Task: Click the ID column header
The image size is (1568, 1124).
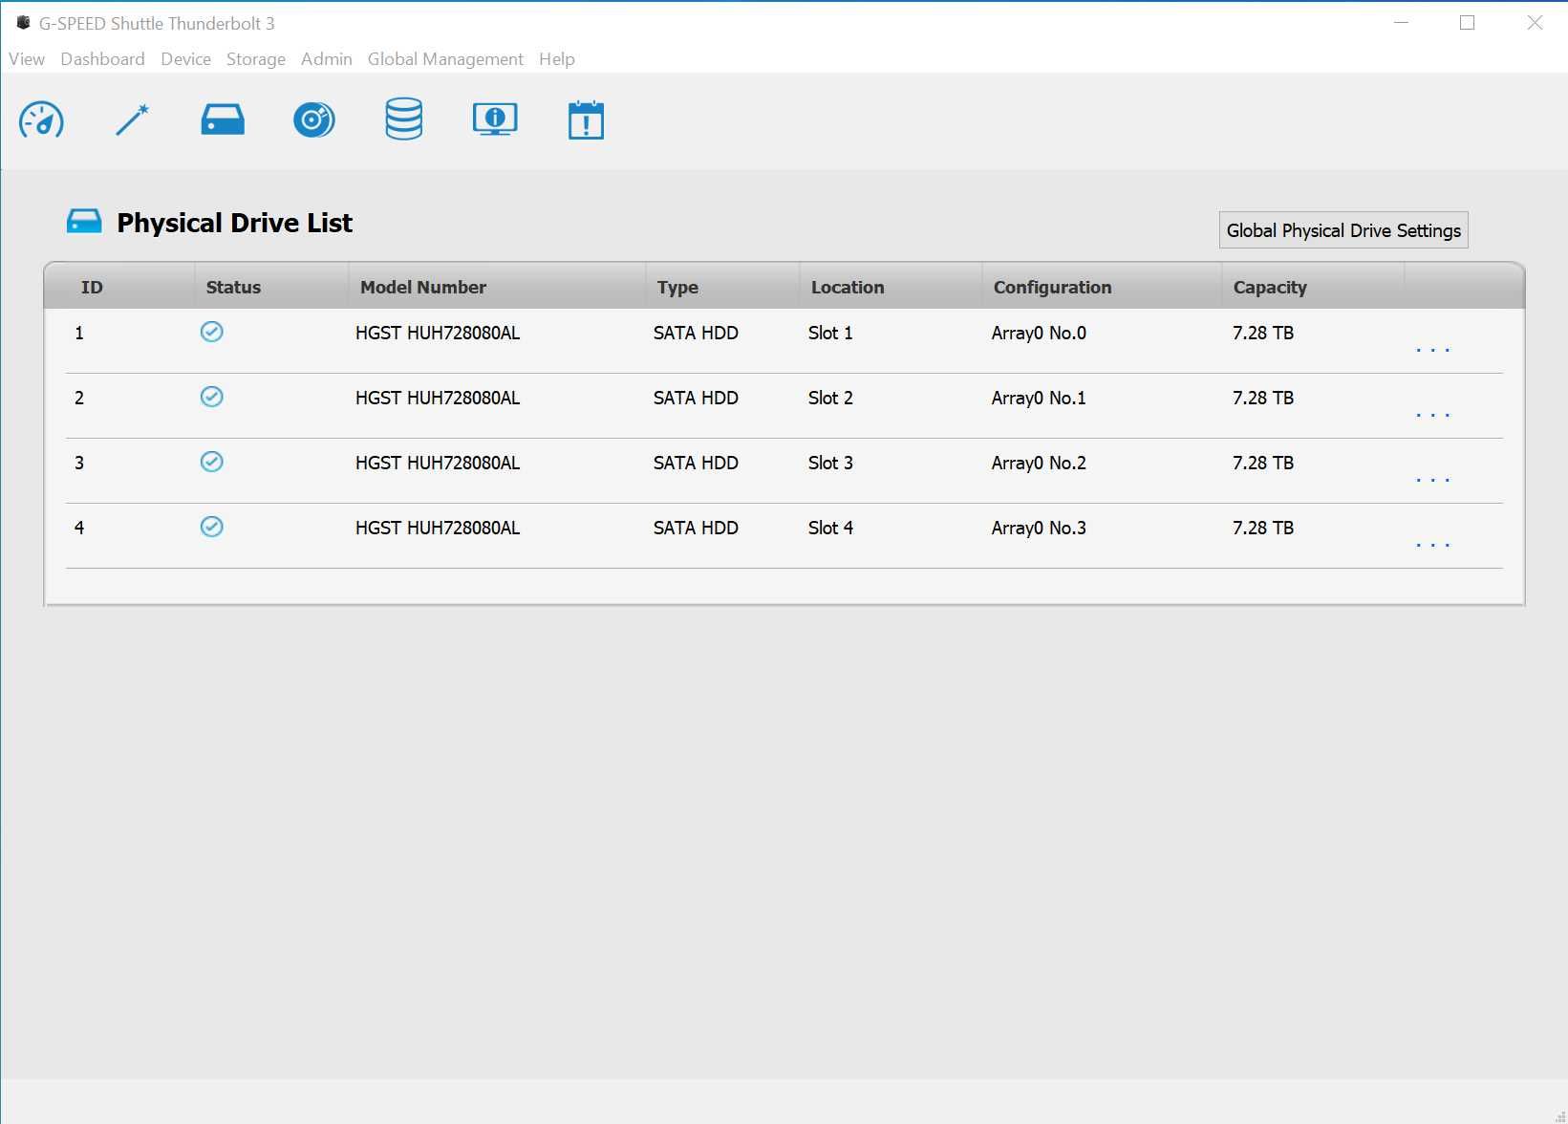Action: point(92,287)
